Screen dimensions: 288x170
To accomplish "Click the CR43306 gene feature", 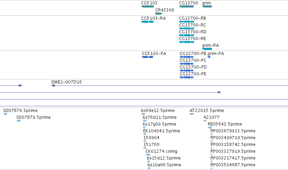I will point(159,14).
